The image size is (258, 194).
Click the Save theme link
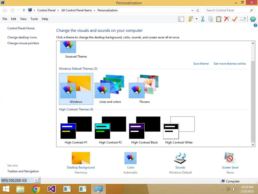[x=201, y=63]
